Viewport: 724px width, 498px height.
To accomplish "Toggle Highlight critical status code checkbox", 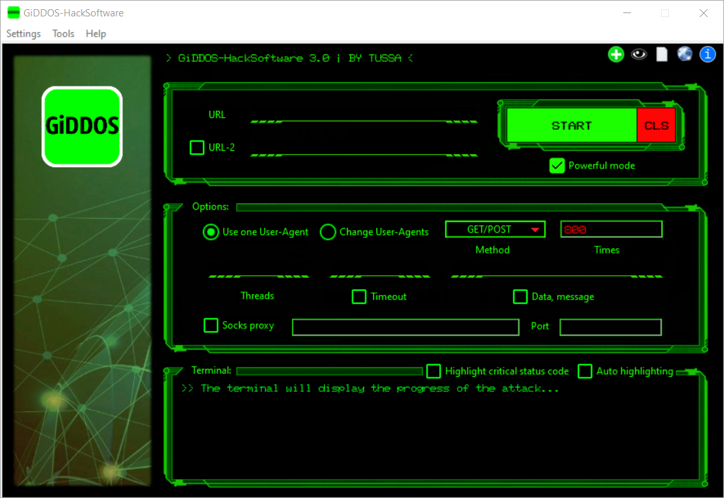I will pos(433,371).
